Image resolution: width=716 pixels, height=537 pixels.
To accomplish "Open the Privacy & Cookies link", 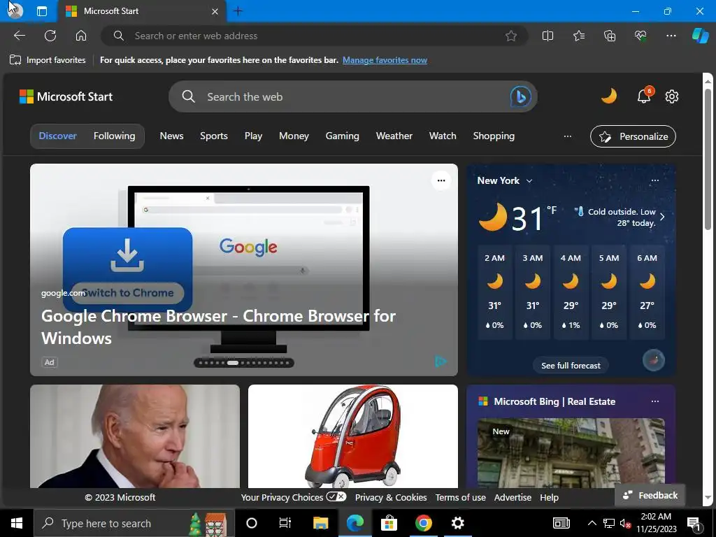I will (x=391, y=497).
